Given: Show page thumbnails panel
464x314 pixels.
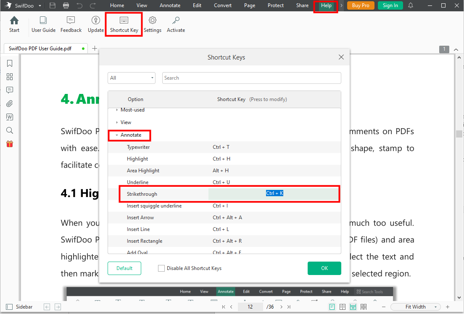Looking at the screenshot, I should click(10, 77).
